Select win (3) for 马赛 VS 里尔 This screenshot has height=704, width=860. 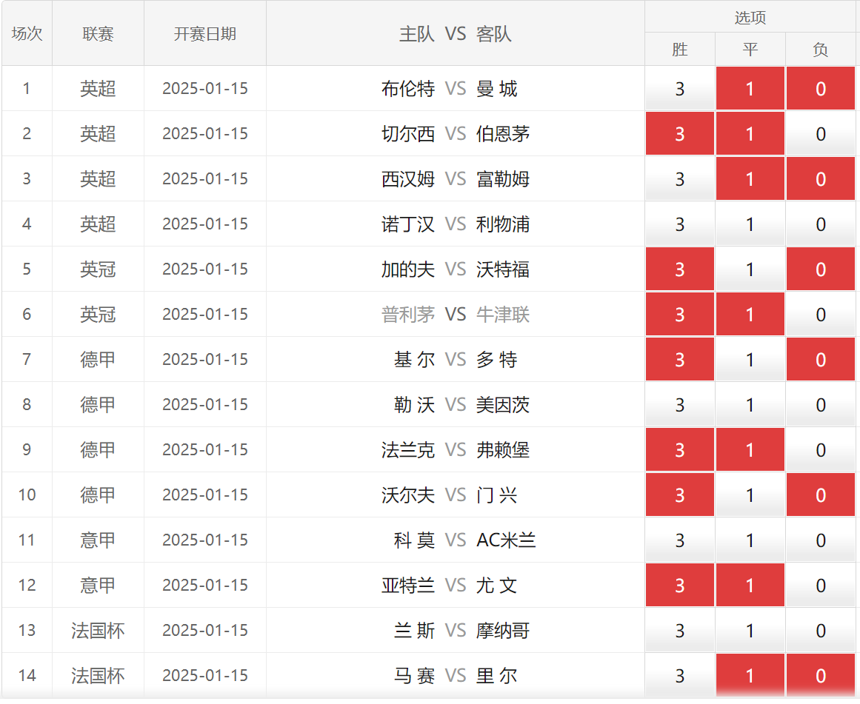tap(679, 675)
